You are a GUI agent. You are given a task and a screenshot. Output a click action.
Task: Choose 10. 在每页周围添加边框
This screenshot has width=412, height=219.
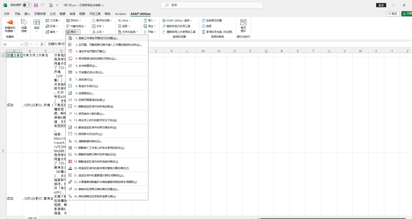click(107, 100)
